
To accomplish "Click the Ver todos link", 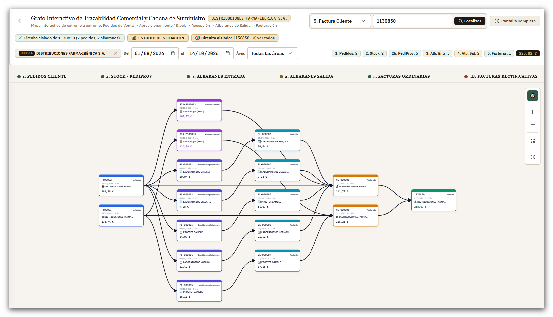I will click(x=264, y=38).
